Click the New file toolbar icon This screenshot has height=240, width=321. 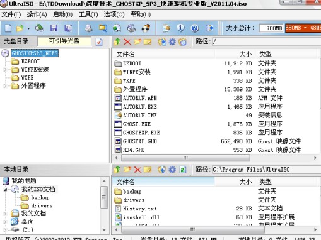tap(8, 28)
